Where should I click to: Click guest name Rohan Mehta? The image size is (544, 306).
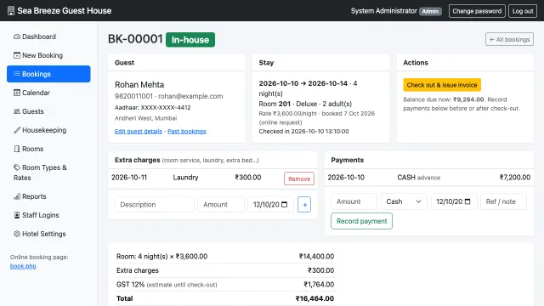(x=139, y=85)
